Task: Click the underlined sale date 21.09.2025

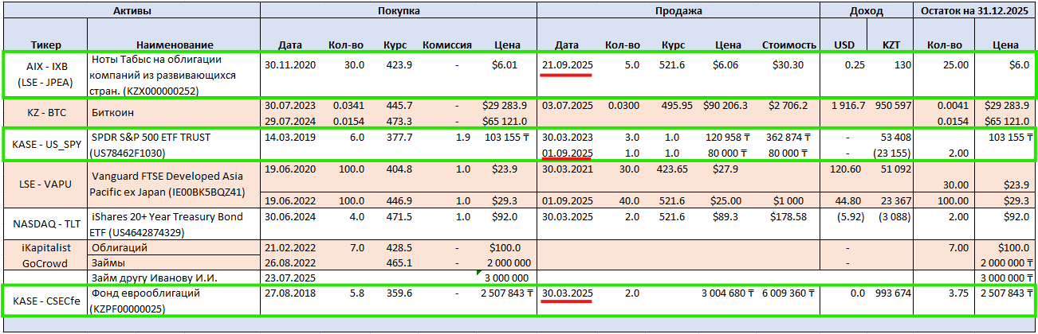Action: pos(566,64)
